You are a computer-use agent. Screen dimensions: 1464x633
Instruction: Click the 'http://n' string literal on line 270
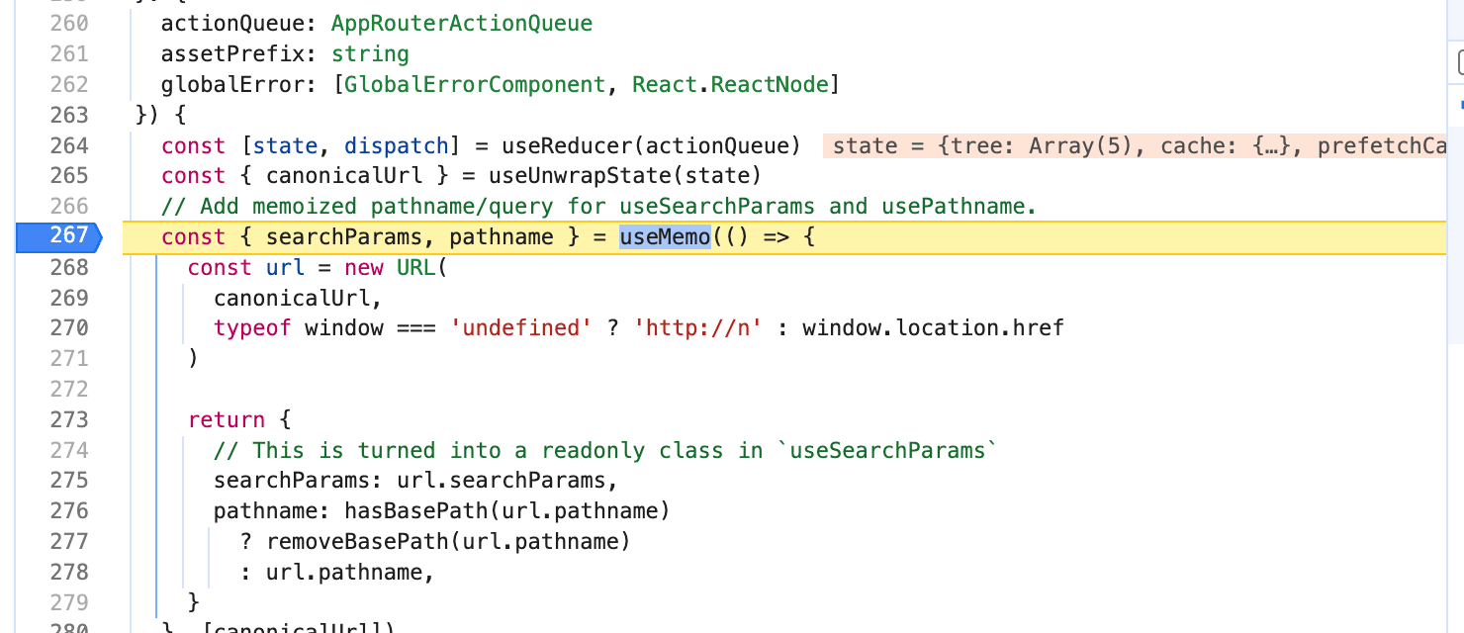tap(698, 327)
